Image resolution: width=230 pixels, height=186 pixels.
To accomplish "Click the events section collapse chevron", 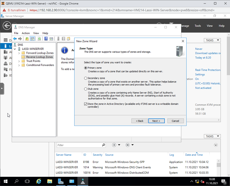I will [216, 145].
